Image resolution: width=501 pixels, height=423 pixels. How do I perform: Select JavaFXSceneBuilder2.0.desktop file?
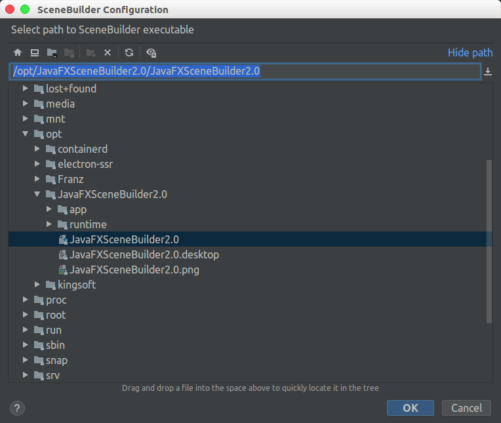144,254
